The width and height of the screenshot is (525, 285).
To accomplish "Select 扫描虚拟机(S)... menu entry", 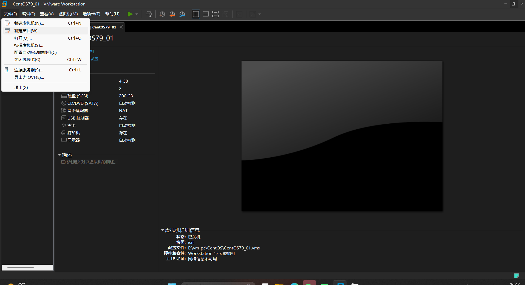I will pyautogui.click(x=46, y=45).
